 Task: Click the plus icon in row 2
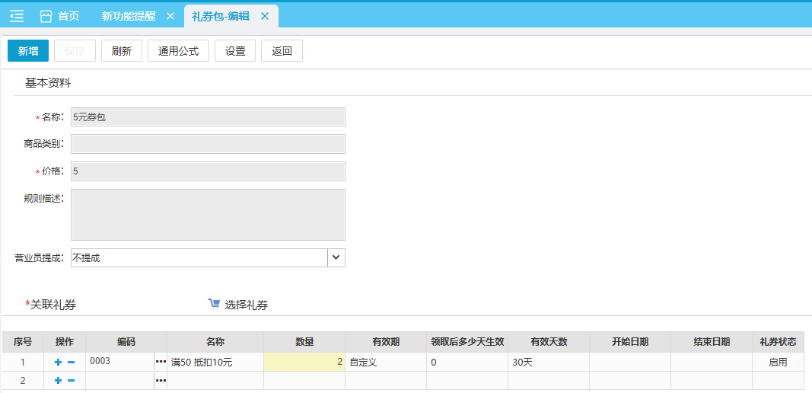[x=58, y=380]
